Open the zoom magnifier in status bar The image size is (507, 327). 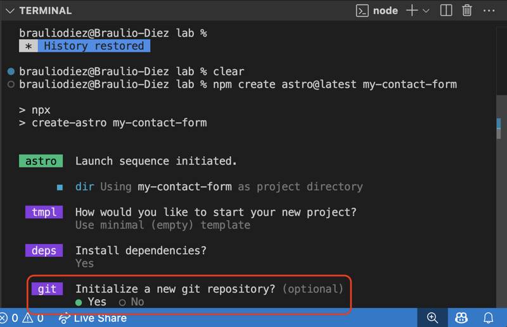pos(432,318)
